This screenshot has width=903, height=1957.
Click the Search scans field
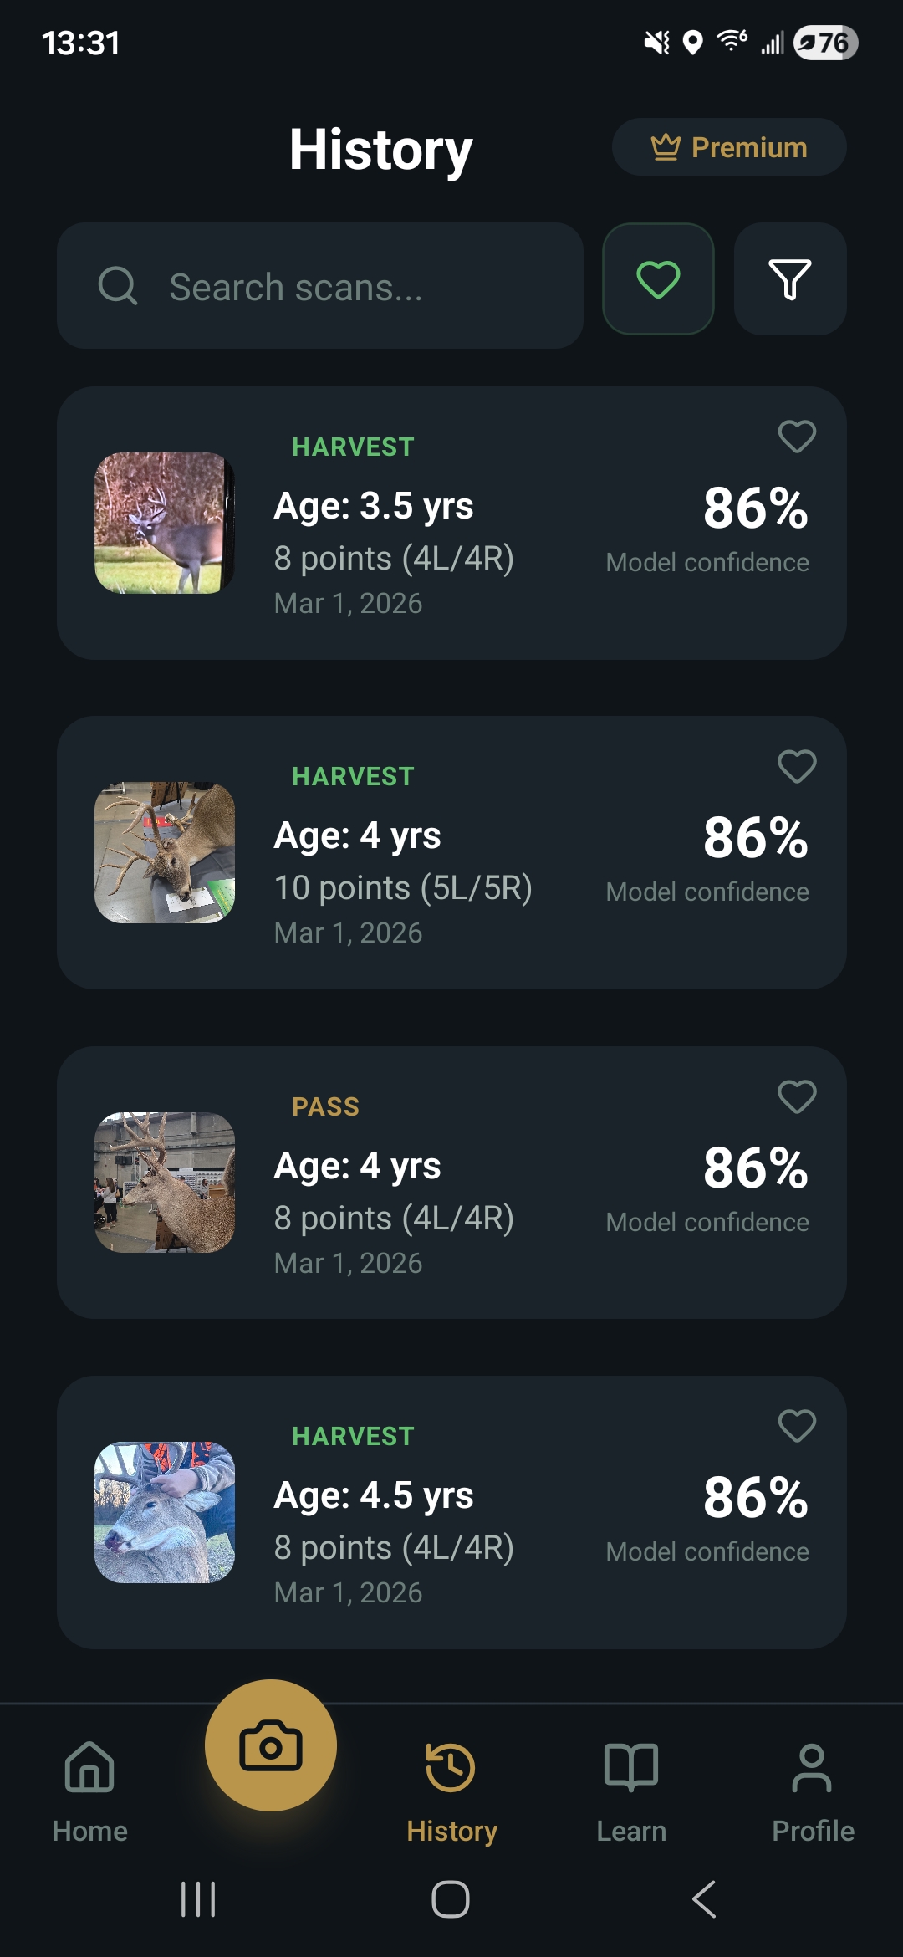pyautogui.click(x=320, y=286)
